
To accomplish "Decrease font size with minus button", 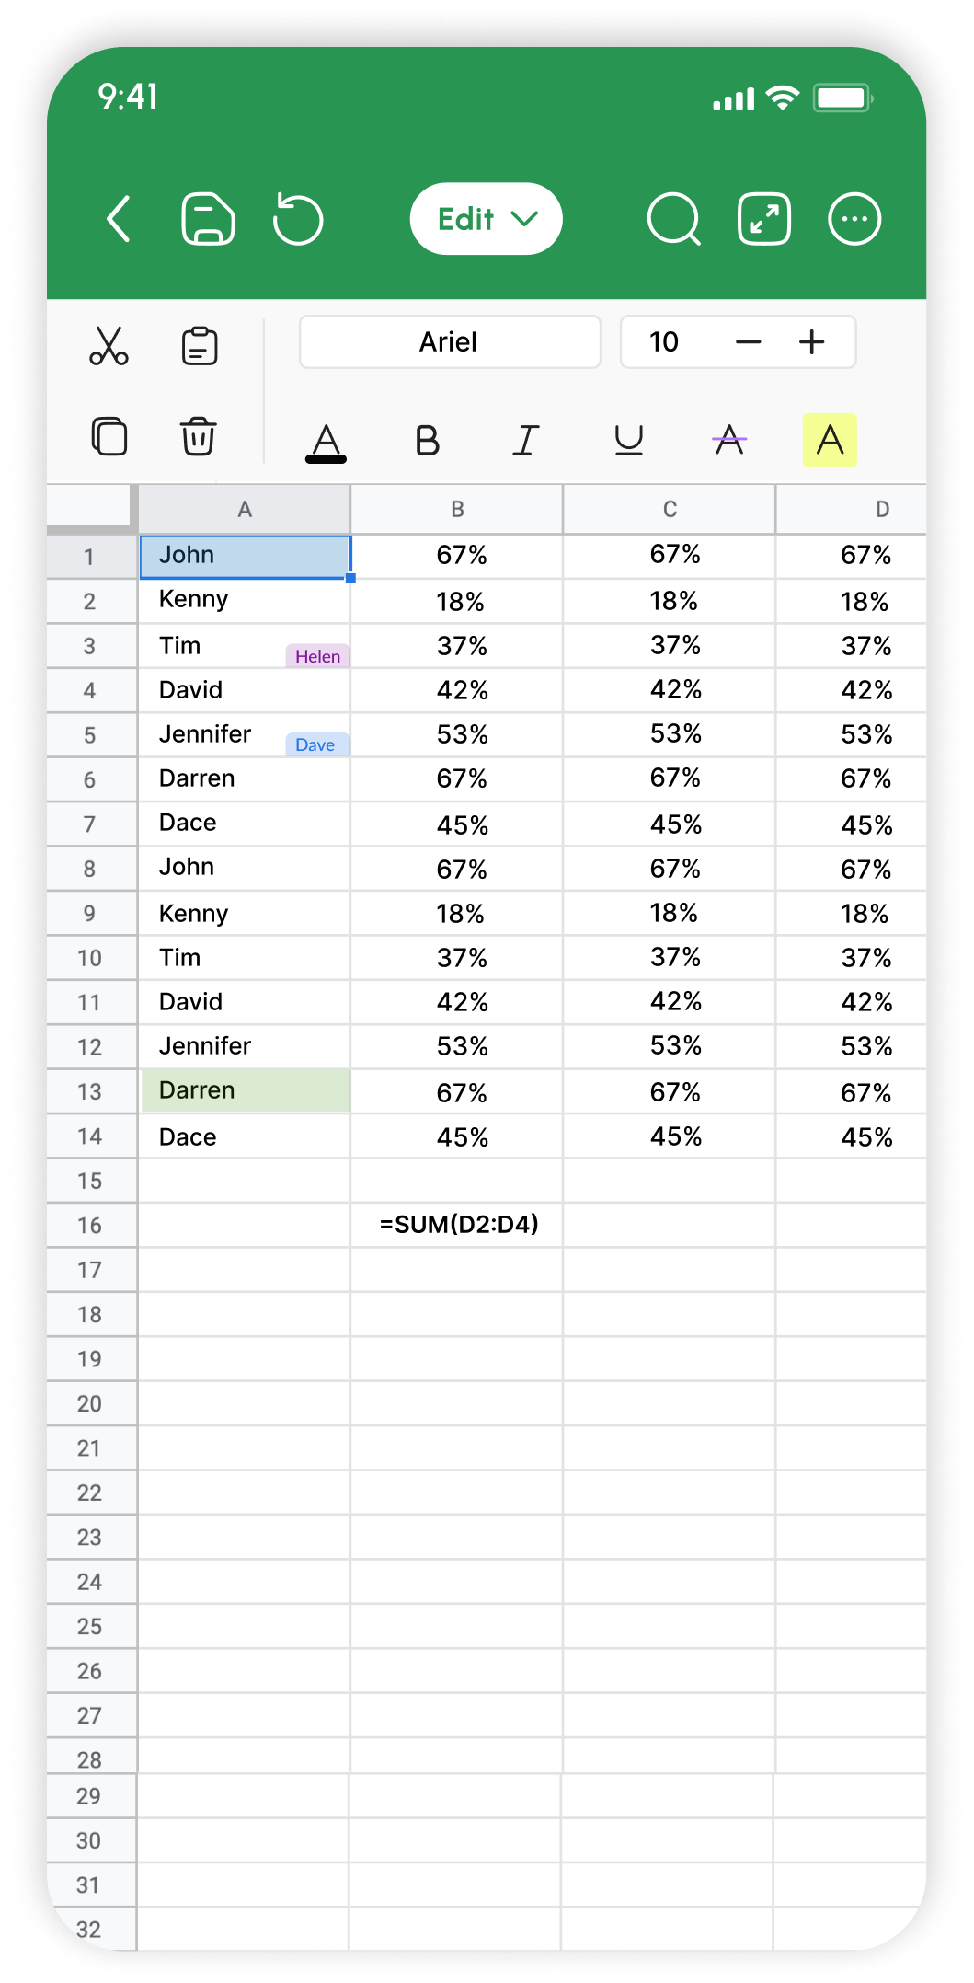I will point(749,342).
